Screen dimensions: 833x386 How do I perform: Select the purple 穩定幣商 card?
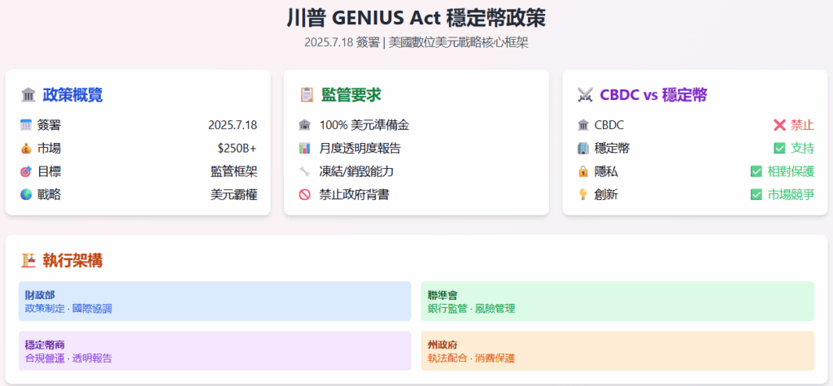click(x=215, y=351)
